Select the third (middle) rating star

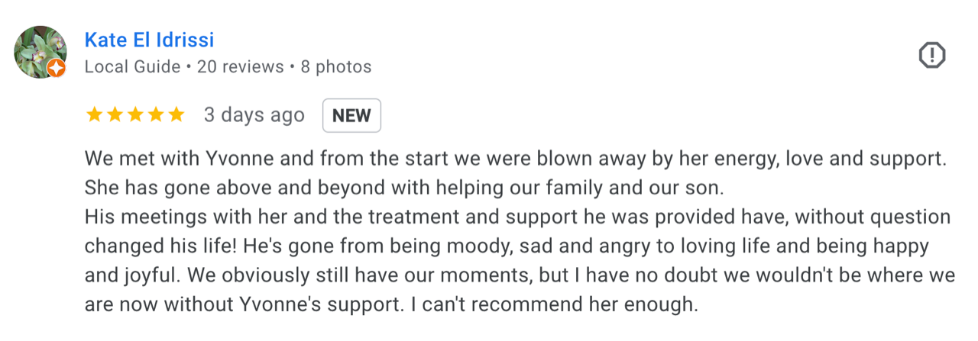pos(135,115)
